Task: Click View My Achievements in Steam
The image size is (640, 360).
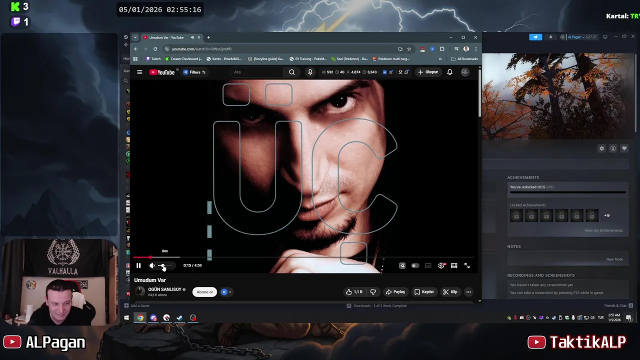Action: pyautogui.click(x=603, y=230)
